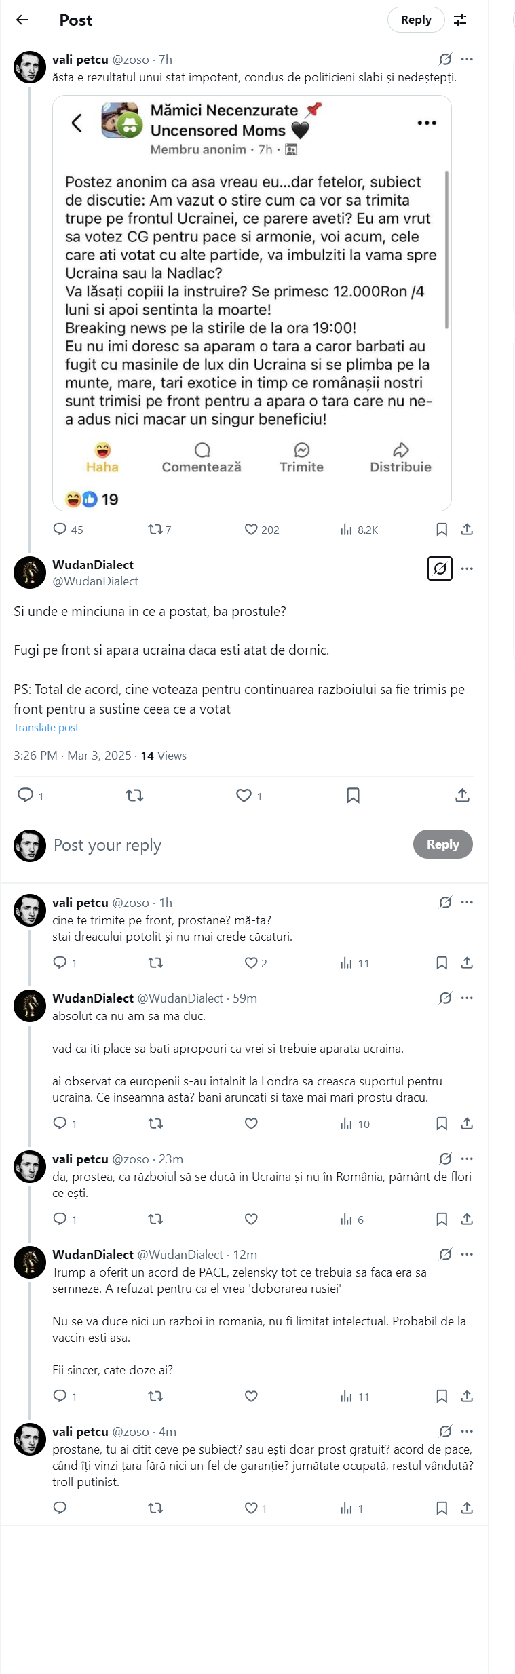This screenshot has height=1674, width=515.
Task: Open more options on WudanDialect's main post
Action: tap(467, 568)
